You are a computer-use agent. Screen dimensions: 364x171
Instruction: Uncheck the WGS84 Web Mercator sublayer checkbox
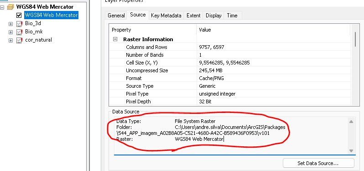(x=19, y=15)
